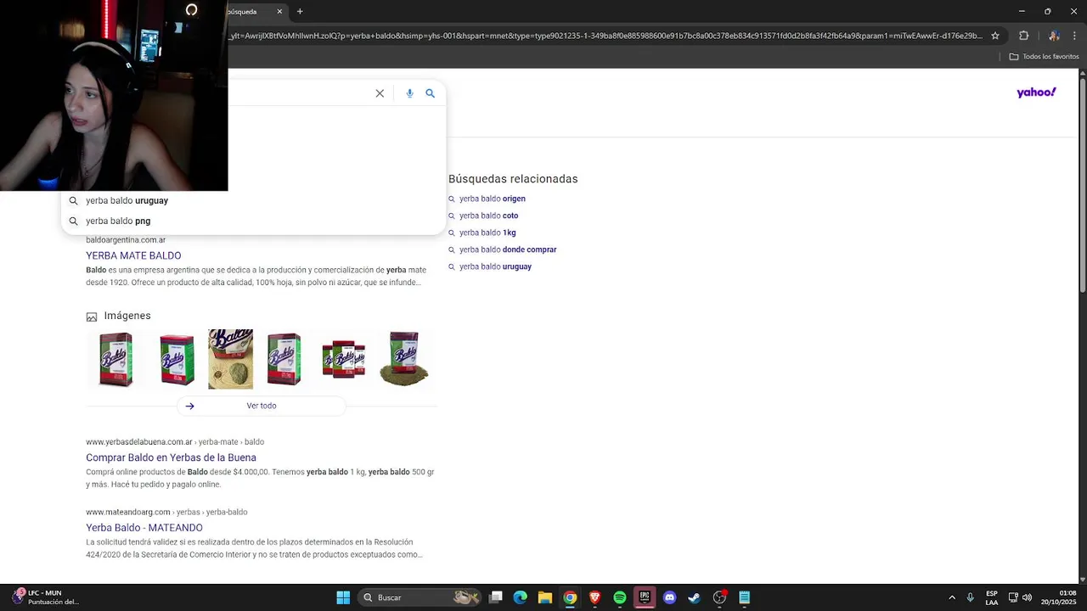The image size is (1087, 611).
Task: Show hidden system tray icons
Action: tap(952, 597)
